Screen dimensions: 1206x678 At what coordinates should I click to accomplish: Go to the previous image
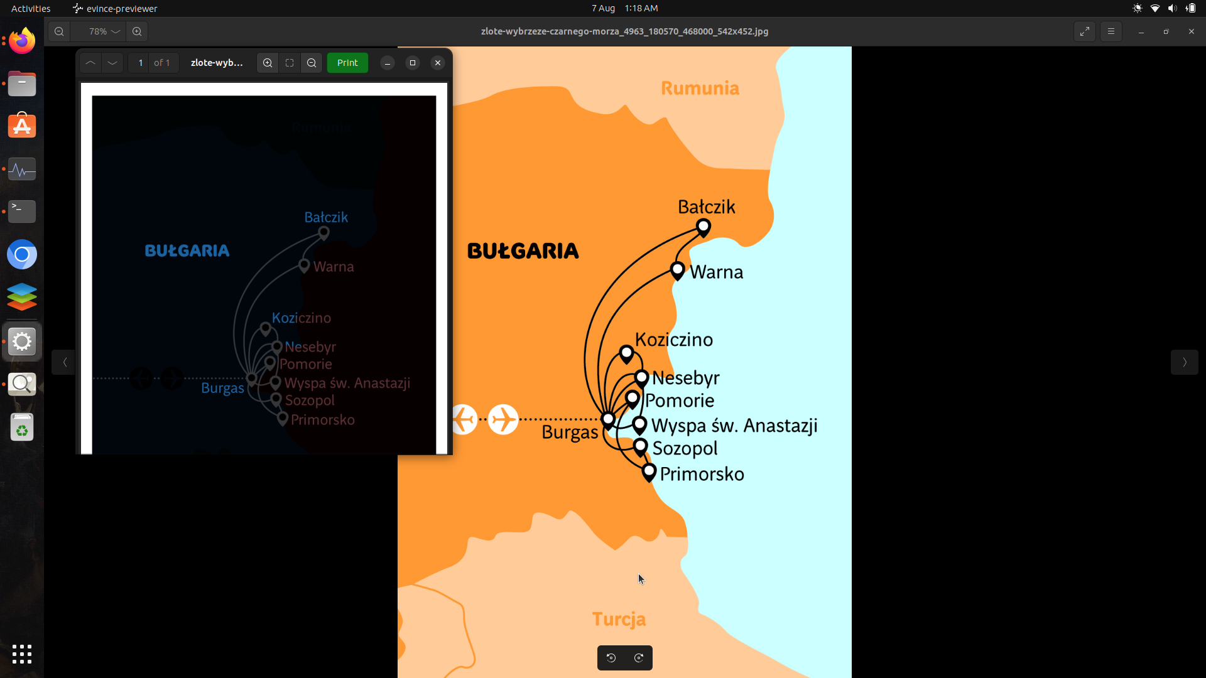(64, 362)
